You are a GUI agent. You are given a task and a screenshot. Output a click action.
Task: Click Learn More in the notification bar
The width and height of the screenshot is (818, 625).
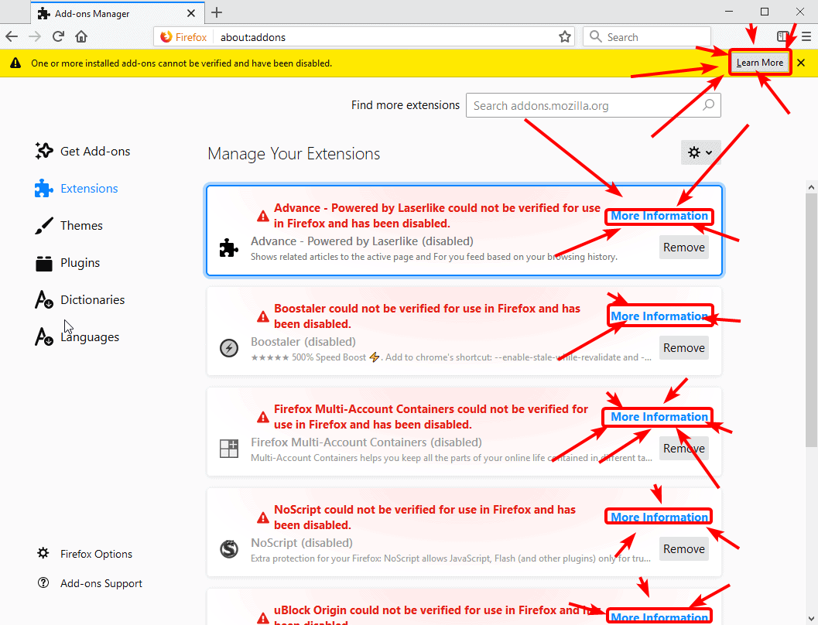(x=760, y=63)
